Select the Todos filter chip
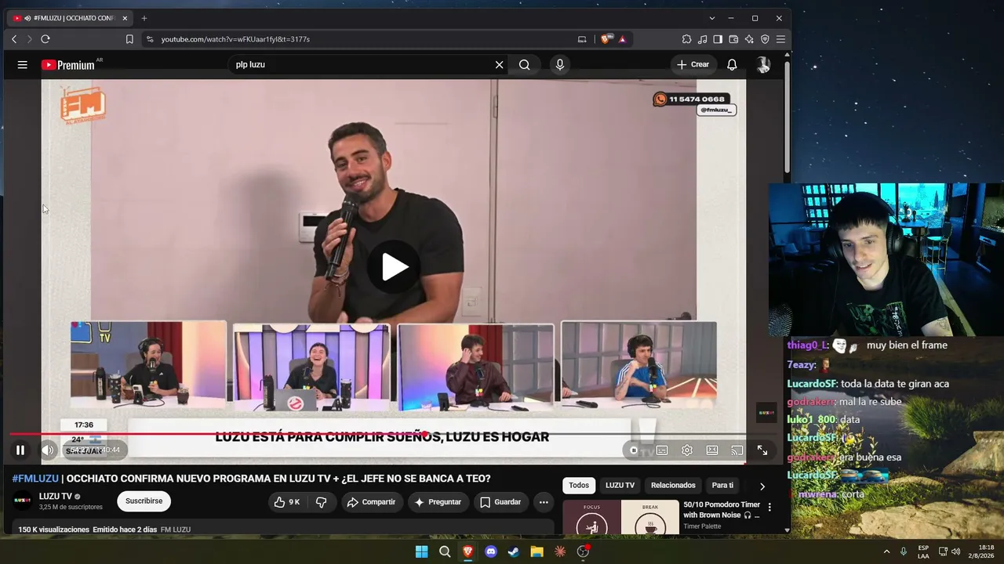The width and height of the screenshot is (1004, 564). [x=579, y=486]
